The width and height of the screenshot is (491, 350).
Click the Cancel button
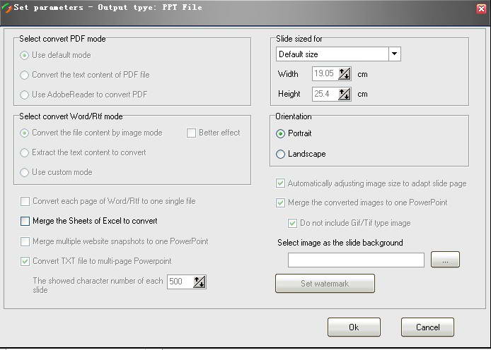pos(427,327)
